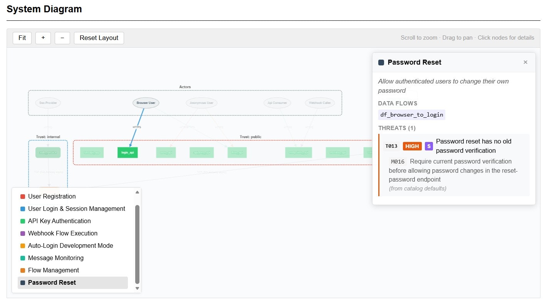
Task: Click the M016 mitigation identifier badge
Action: pyautogui.click(x=398, y=162)
